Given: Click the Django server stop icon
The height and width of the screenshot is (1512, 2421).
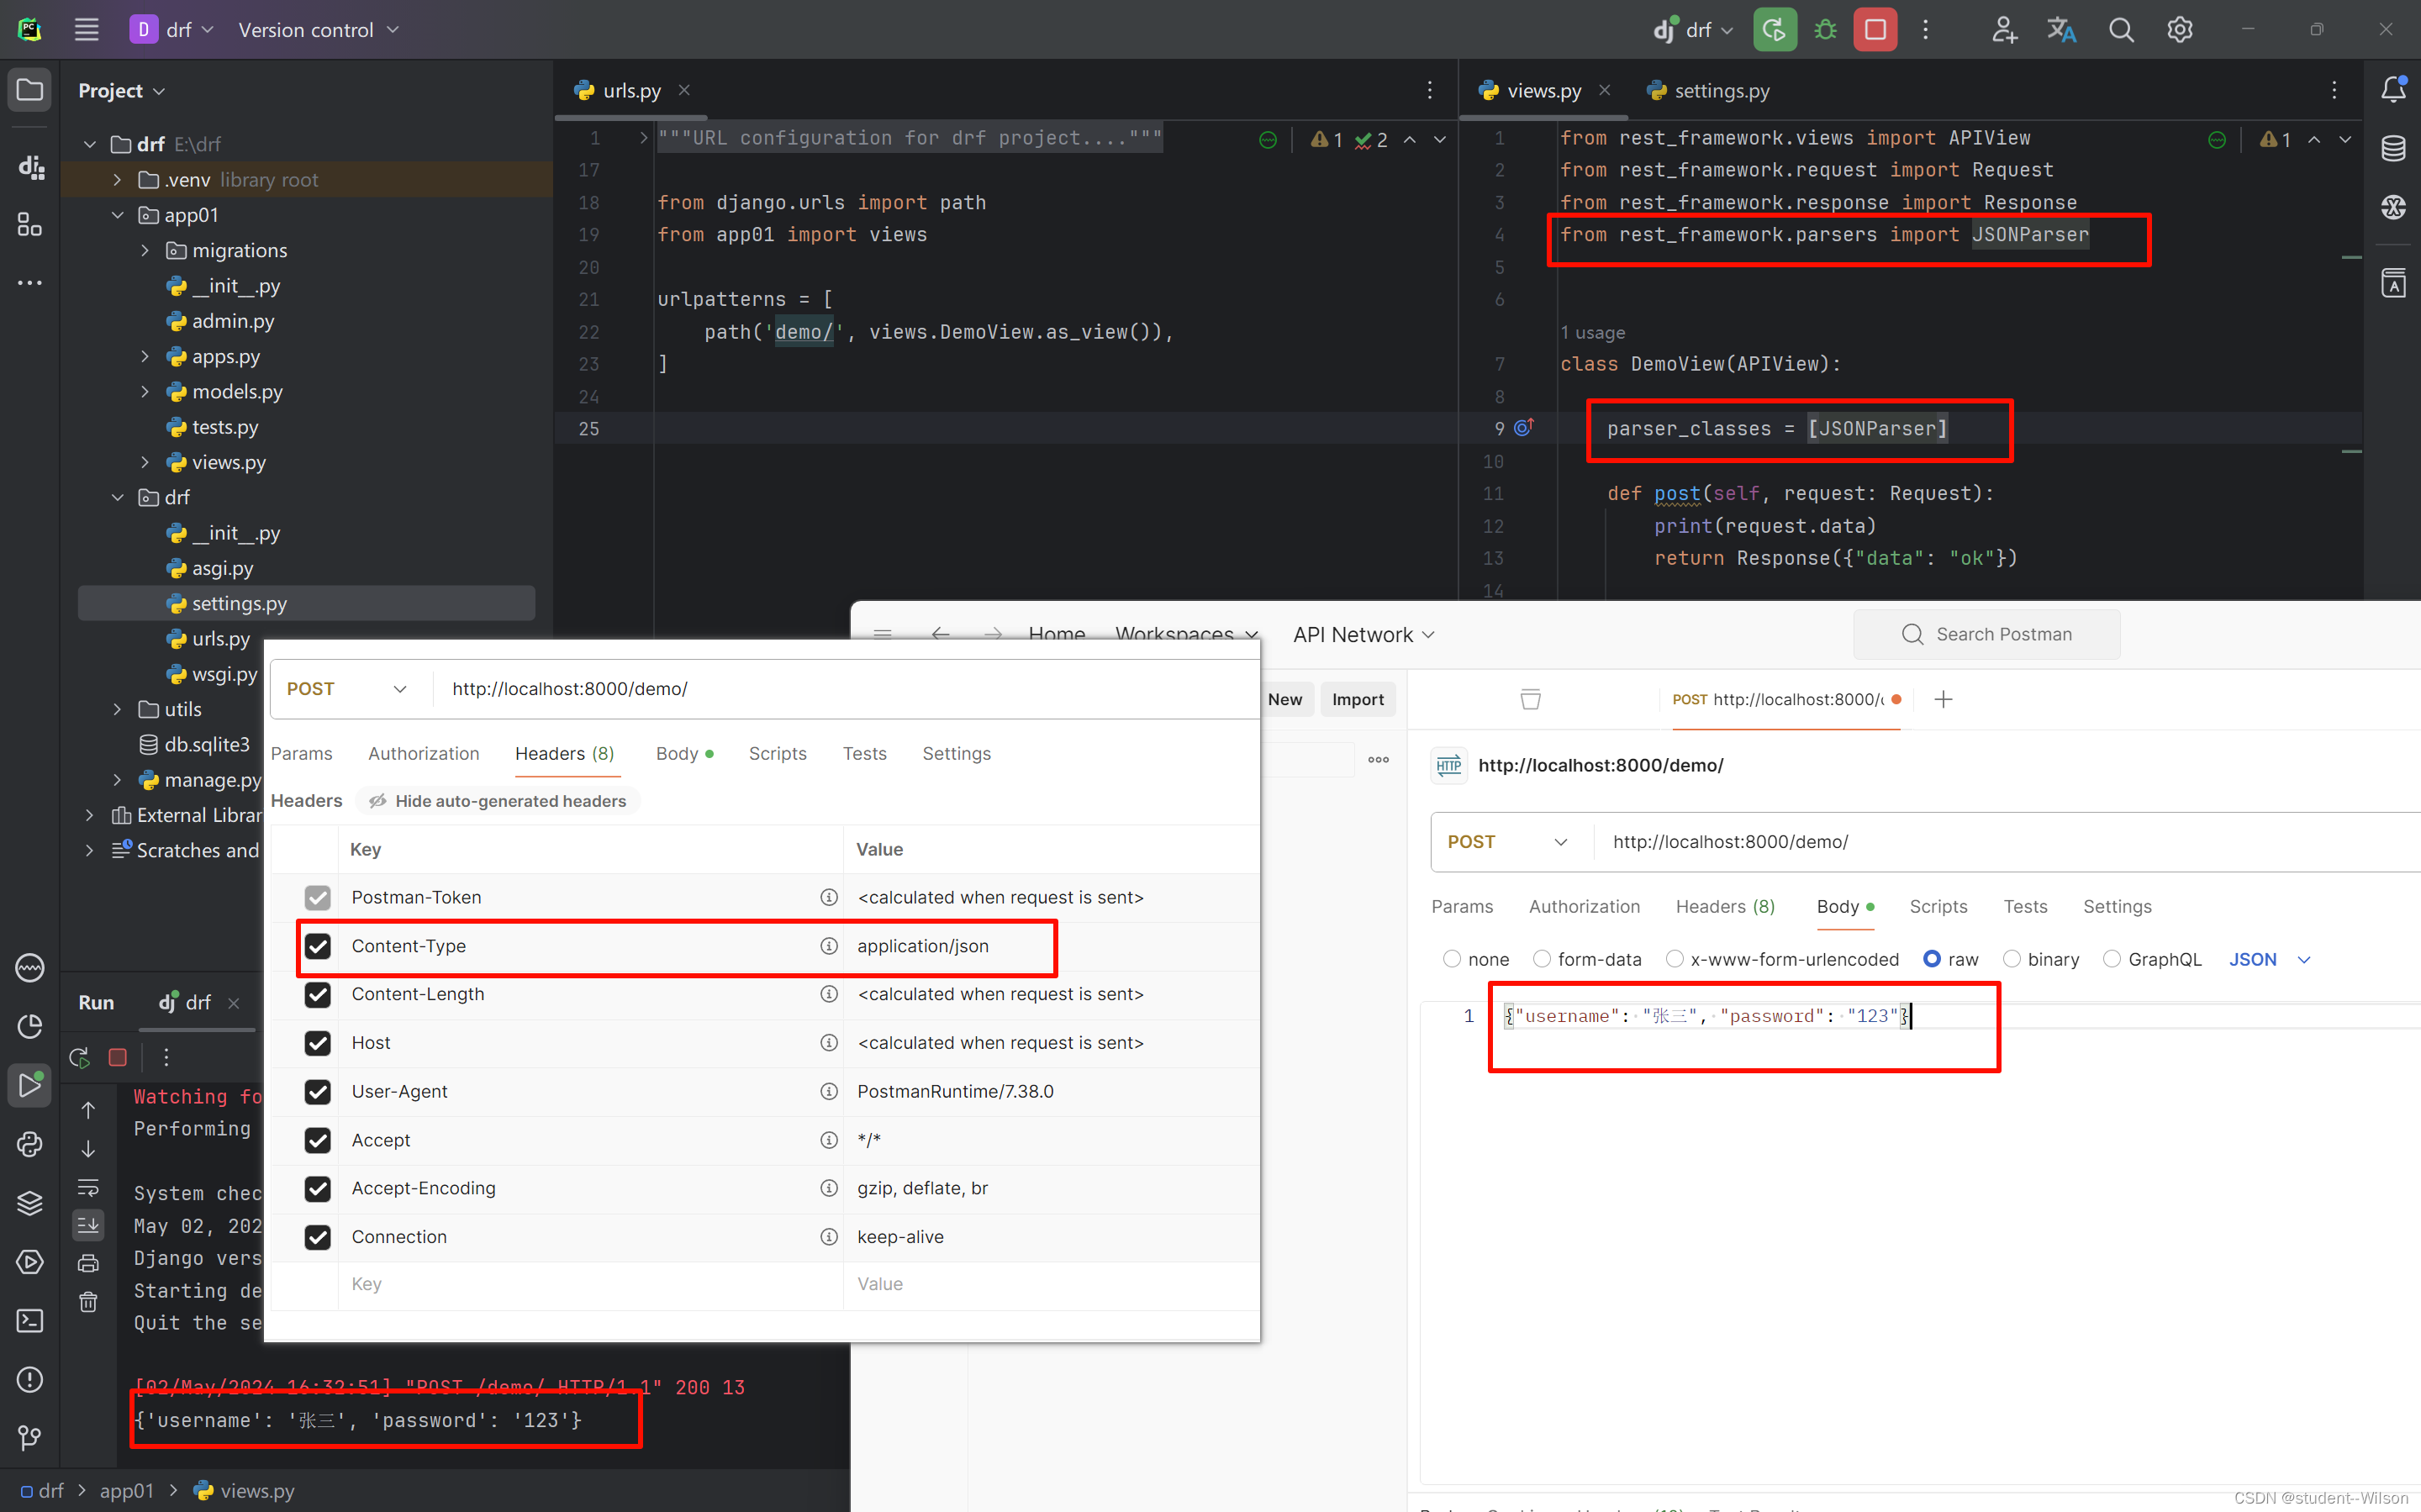Looking at the screenshot, I should tap(117, 1057).
